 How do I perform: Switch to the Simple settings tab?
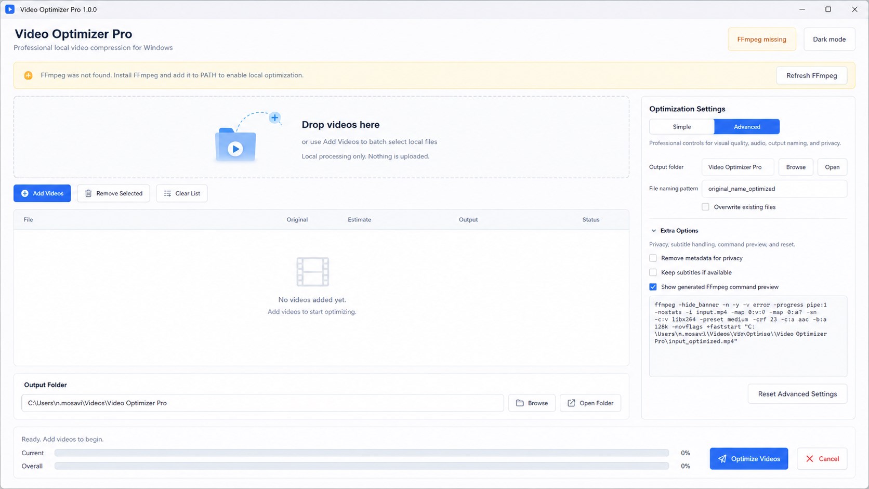click(682, 127)
